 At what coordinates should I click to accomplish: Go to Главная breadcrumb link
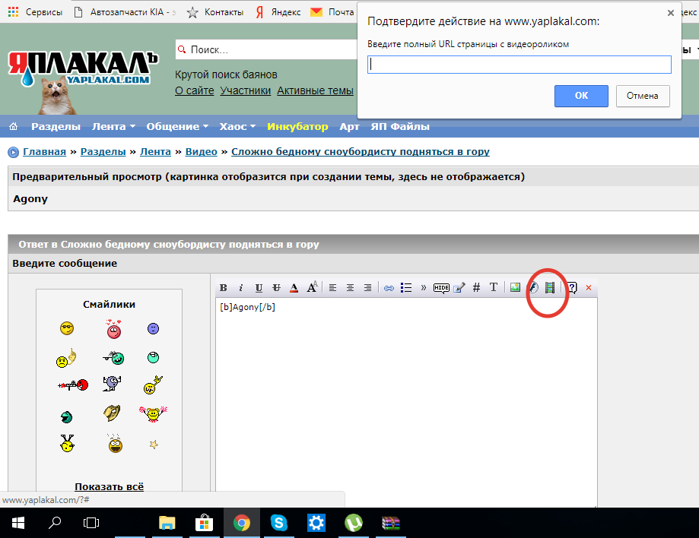(x=44, y=151)
